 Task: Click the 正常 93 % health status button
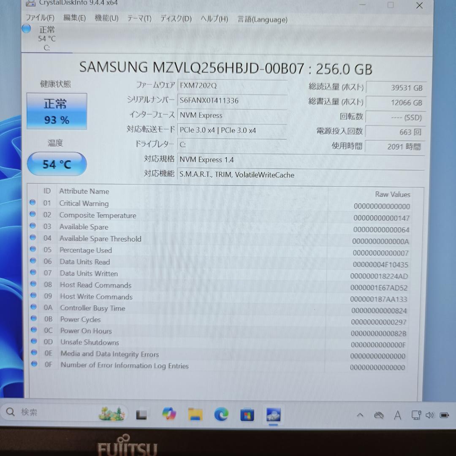(57, 111)
